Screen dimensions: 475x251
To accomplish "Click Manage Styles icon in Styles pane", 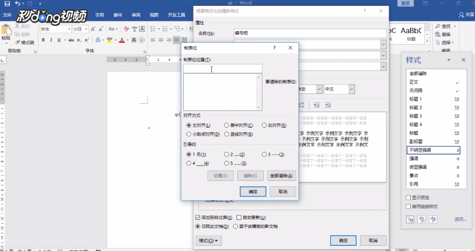I will click(x=433, y=219).
